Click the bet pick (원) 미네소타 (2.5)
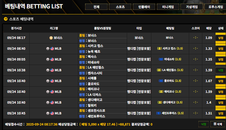226x130 pixels. tap(170, 59)
